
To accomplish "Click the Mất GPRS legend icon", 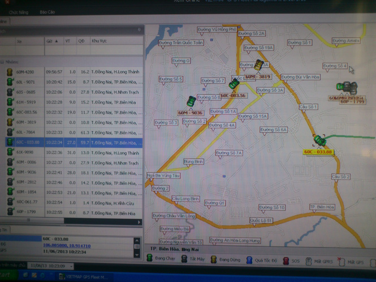I will [309, 261].
